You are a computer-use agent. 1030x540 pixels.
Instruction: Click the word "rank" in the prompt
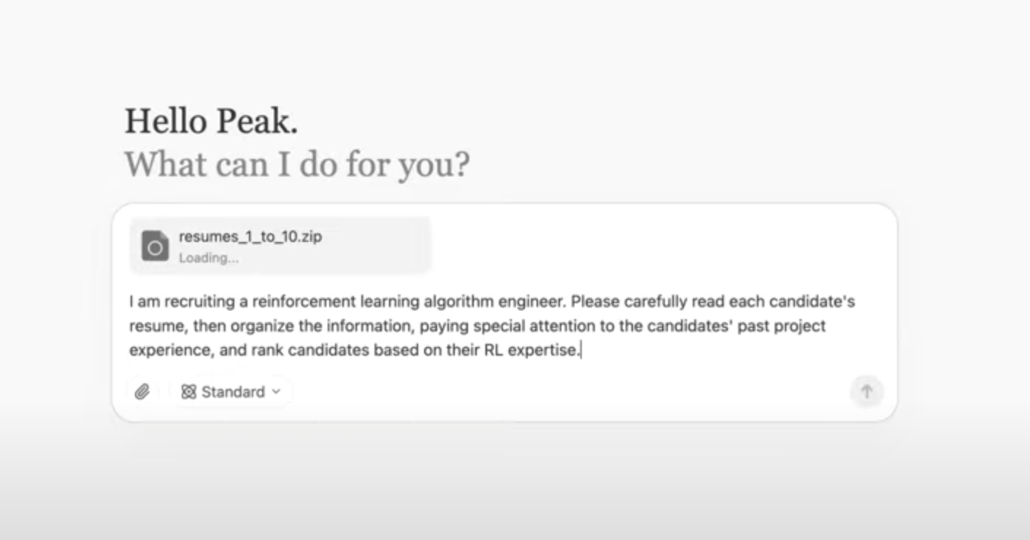268,351
